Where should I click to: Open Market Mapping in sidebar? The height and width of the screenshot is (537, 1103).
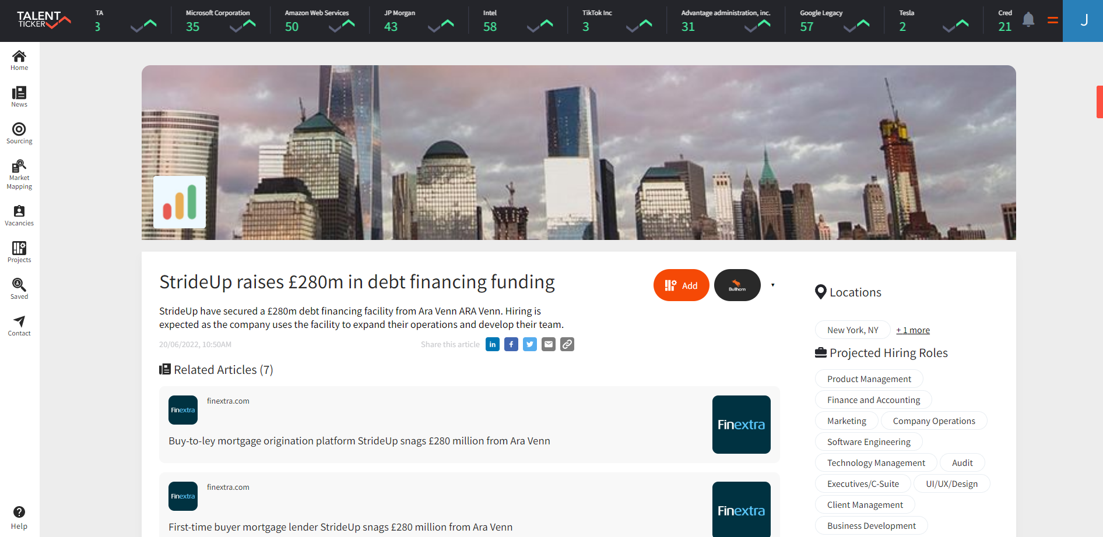[x=19, y=174]
